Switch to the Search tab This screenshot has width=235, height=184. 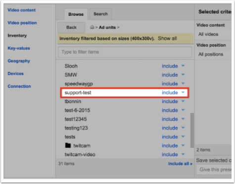[100, 14]
